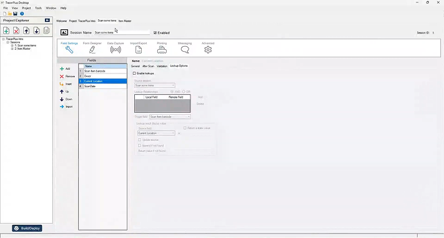444x238 pixels.
Task: Add a field with the green plus
Action: (62, 69)
